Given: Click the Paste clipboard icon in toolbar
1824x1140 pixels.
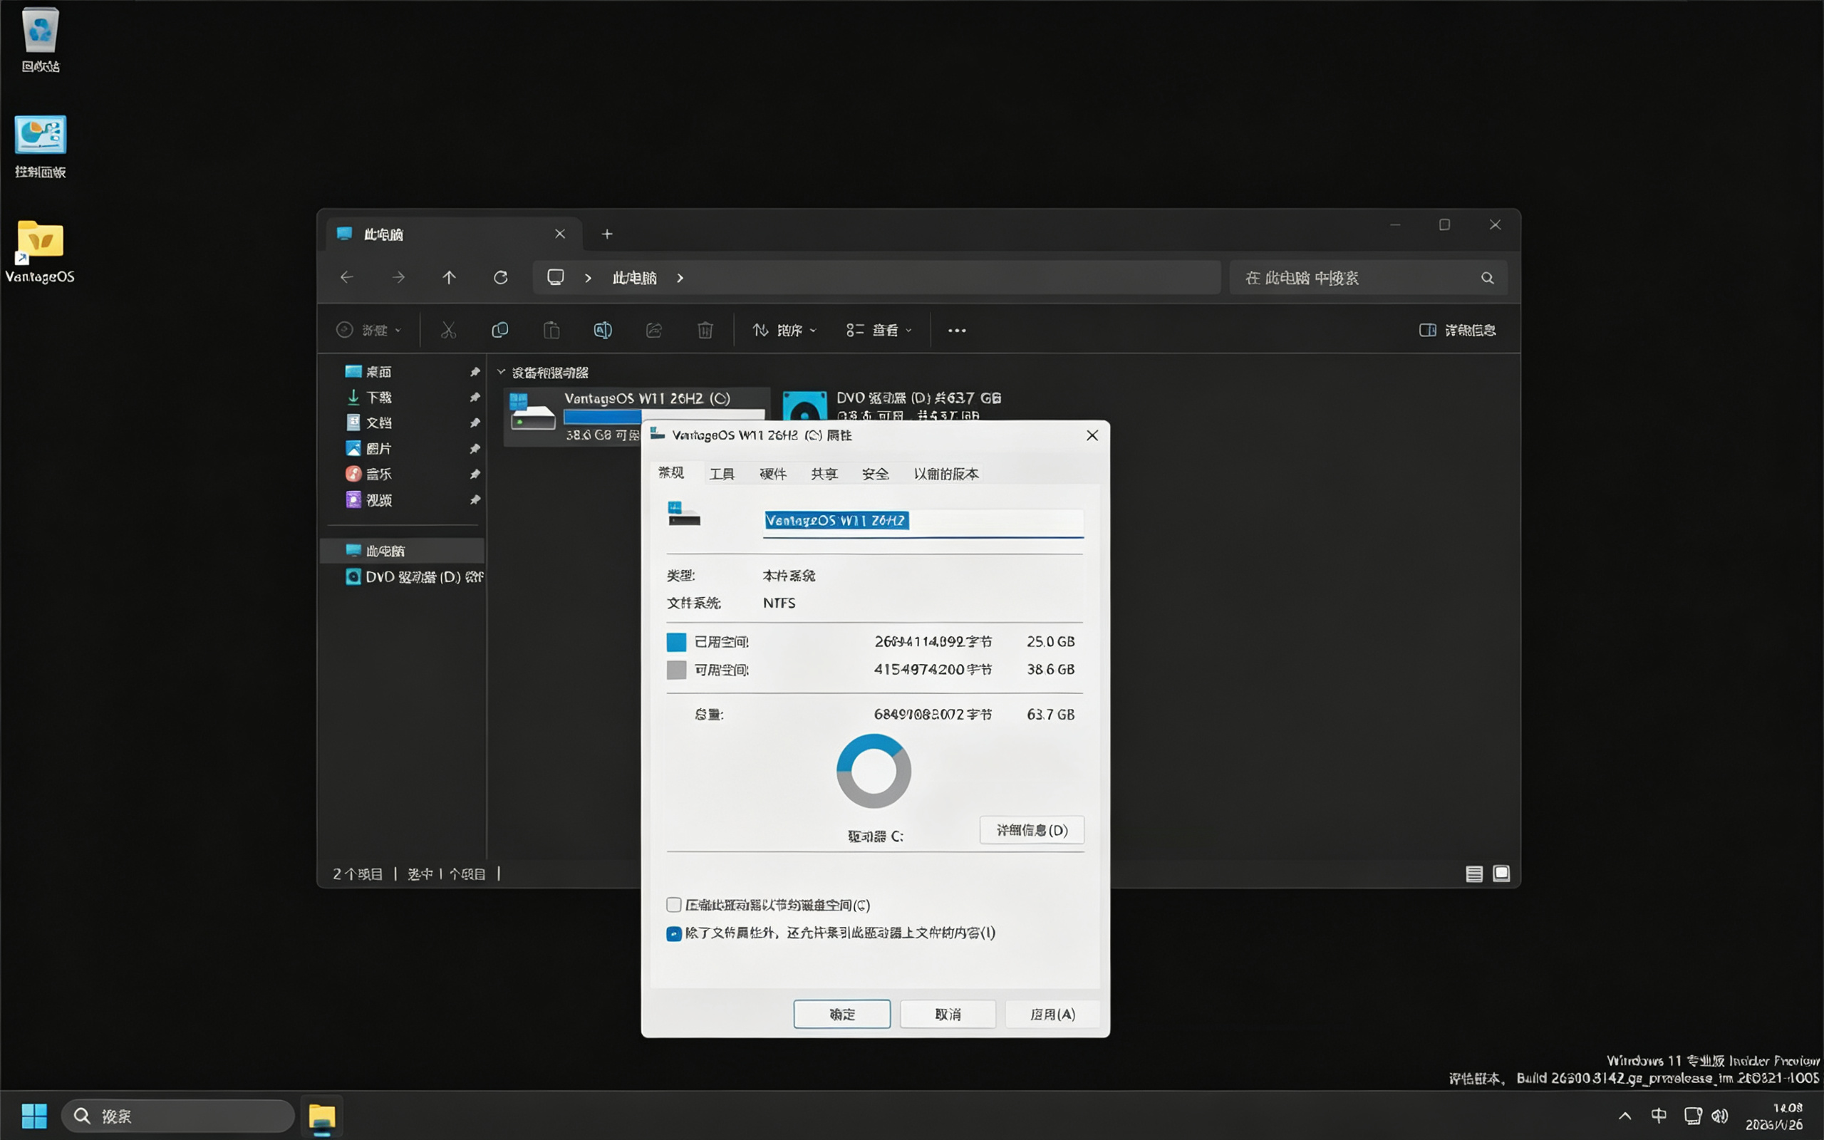Looking at the screenshot, I should [x=551, y=330].
